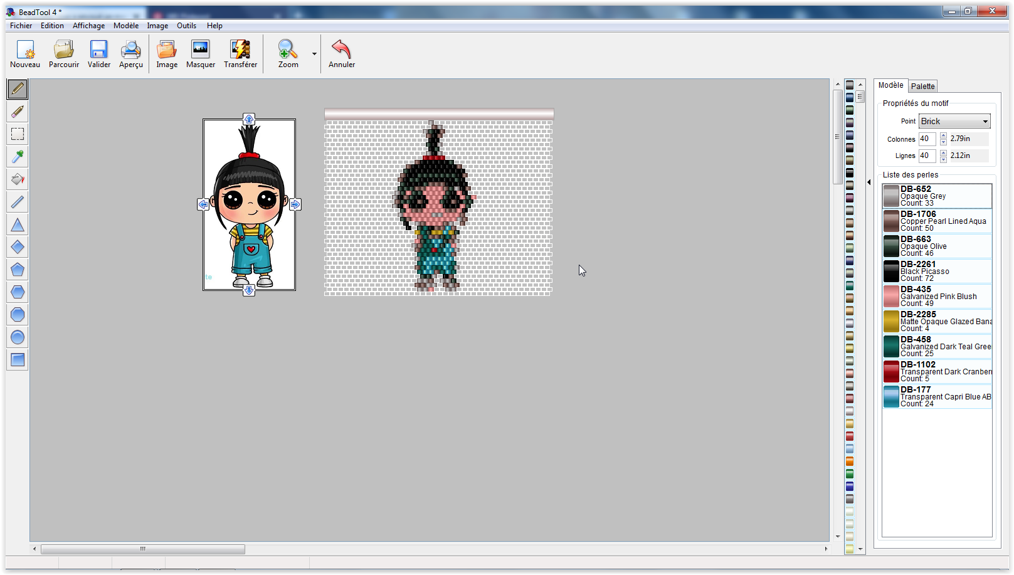The image size is (1014, 575).
Task: Click the Colonnes value field
Action: pyautogui.click(x=927, y=139)
